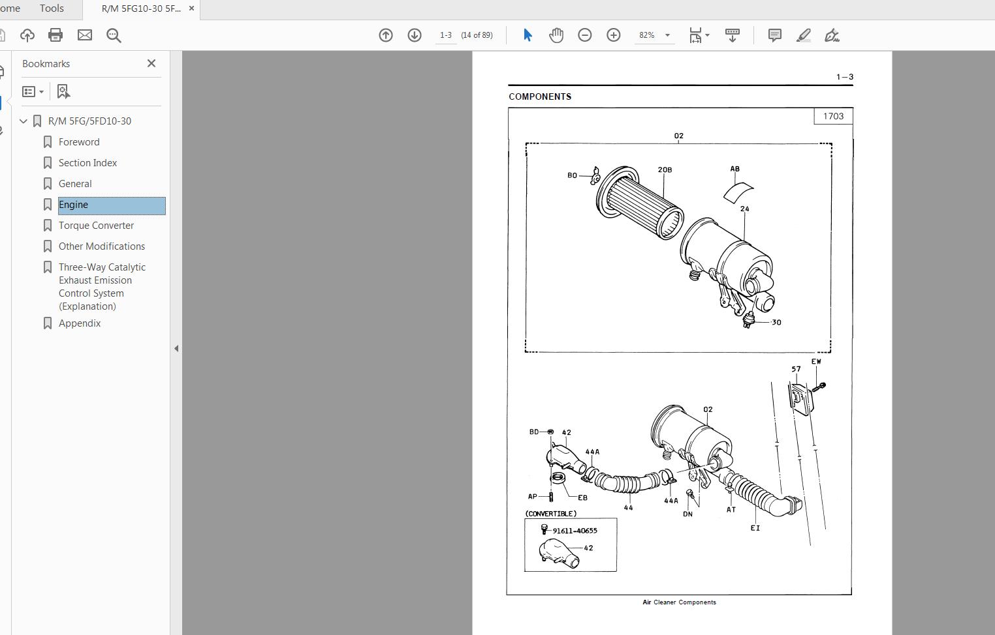This screenshot has width=995, height=635.
Task: Select the R/M 5FG/5FD10-30 root bookmark
Action: coord(89,121)
